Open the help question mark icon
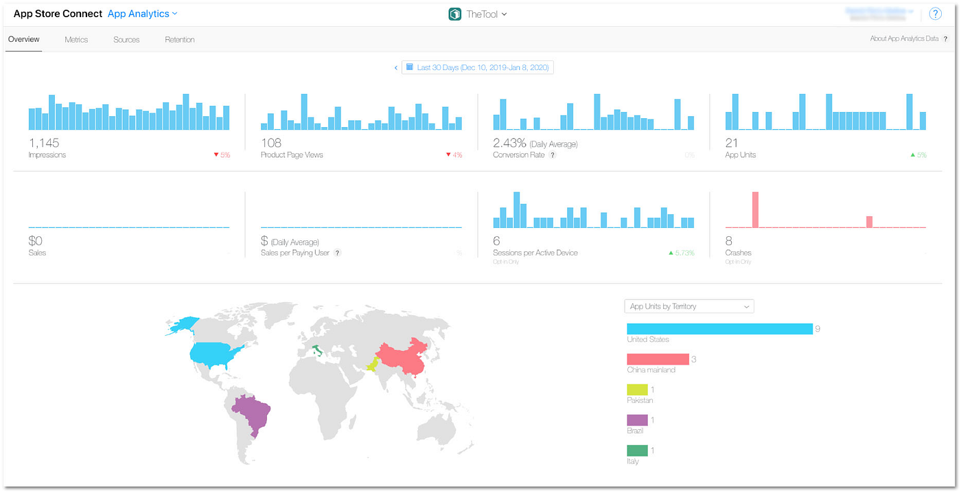 (x=935, y=14)
